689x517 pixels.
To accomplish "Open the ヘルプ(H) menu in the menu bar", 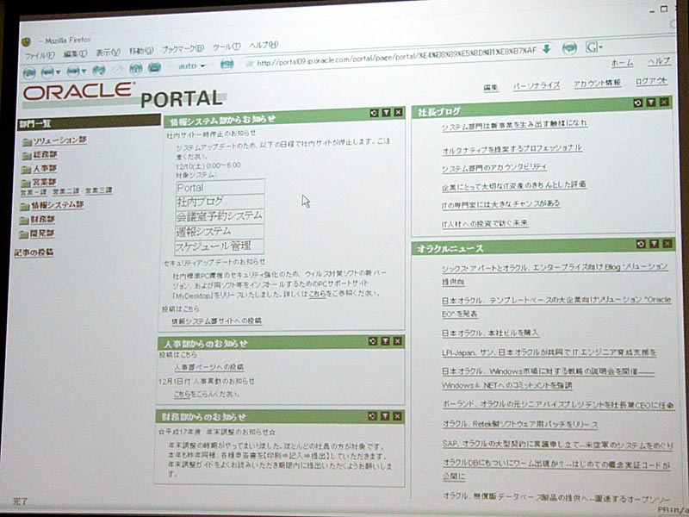I will (264, 45).
